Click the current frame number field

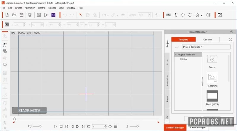(98, 127)
